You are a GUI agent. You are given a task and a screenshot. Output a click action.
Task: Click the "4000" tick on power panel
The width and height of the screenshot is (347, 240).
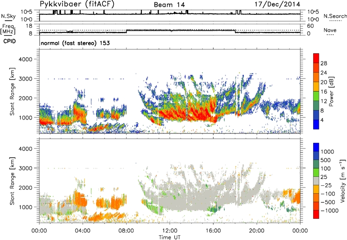[x=26, y=59]
